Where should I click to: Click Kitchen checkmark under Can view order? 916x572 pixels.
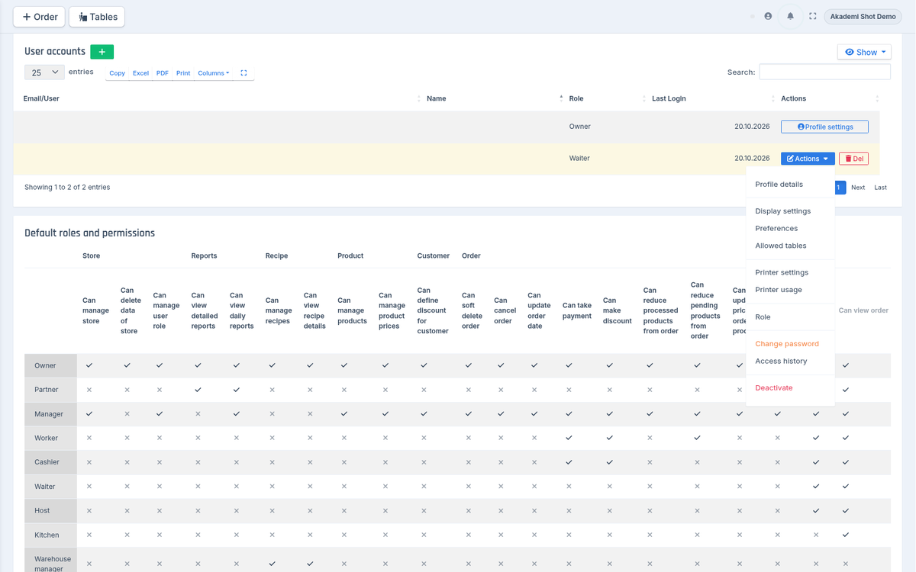point(846,535)
